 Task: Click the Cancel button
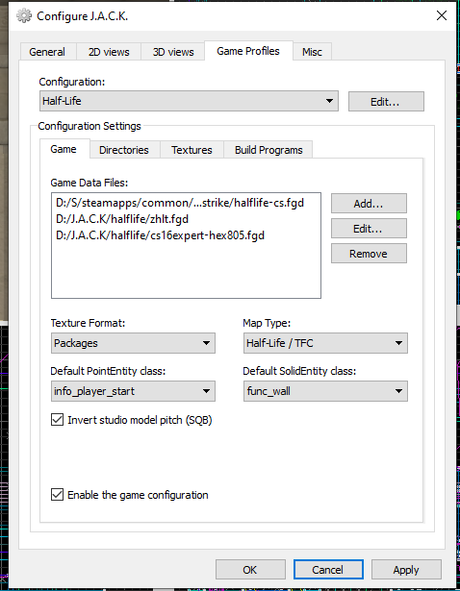(328, 569)
